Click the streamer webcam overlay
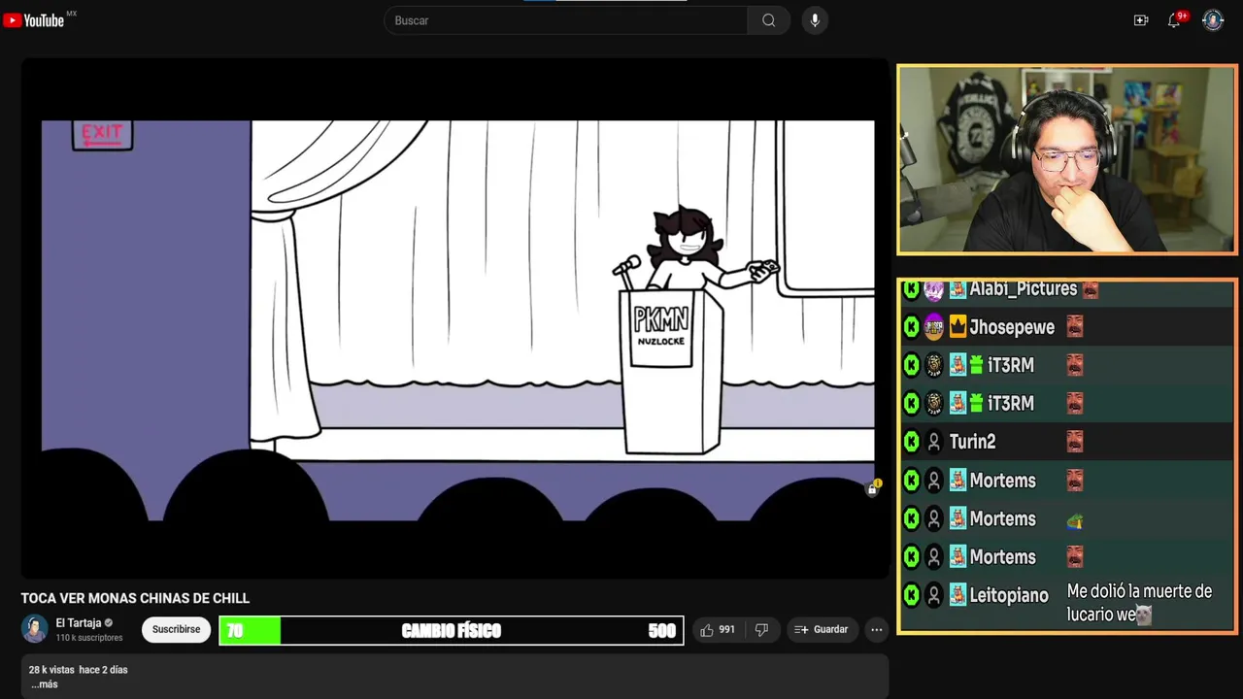Screen dimensions: 1243x699 [x=1067, y=159]
